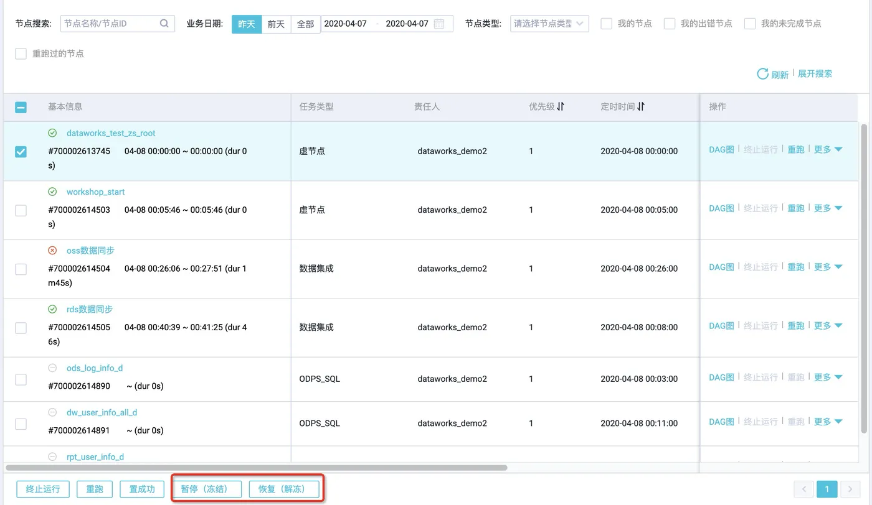Toggle the header select-all checkbox
This screenshot has height=505, width=872.
tap(21, 107)
